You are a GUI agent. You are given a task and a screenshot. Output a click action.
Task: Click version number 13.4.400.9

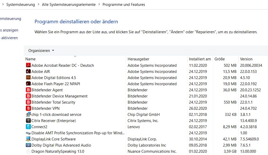[248, 121]
